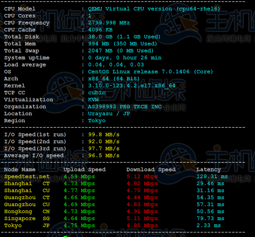Click Location value Urayasu / JP
The image size is (255, 237).
[x=109, y=113]
